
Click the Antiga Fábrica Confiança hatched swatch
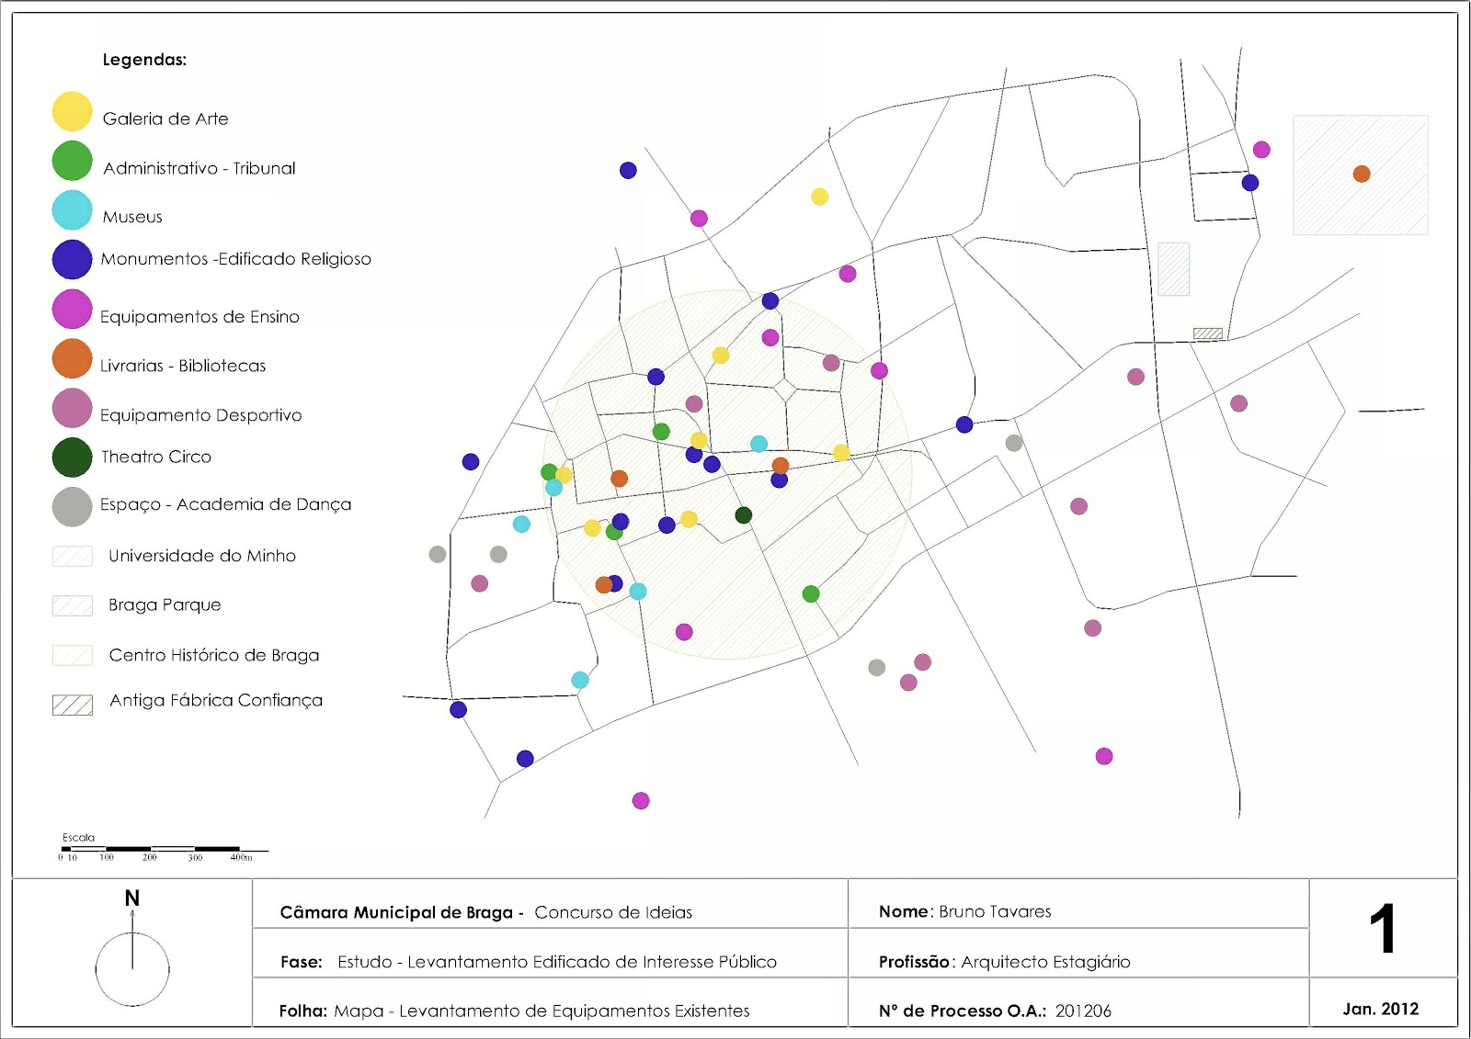73,705
